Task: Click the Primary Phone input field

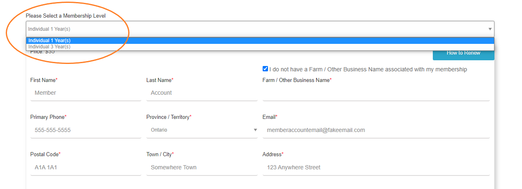Action: [x=85, y=130]
